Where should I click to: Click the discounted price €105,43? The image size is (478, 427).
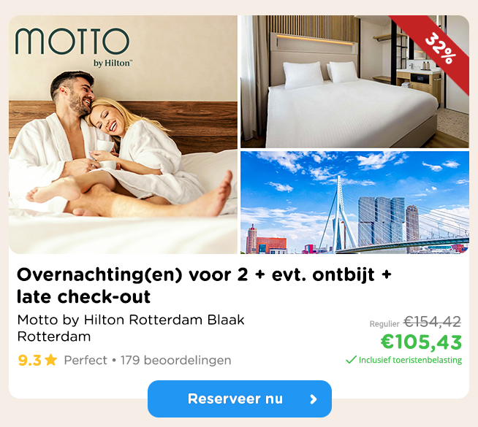click(x=421, y=342)
